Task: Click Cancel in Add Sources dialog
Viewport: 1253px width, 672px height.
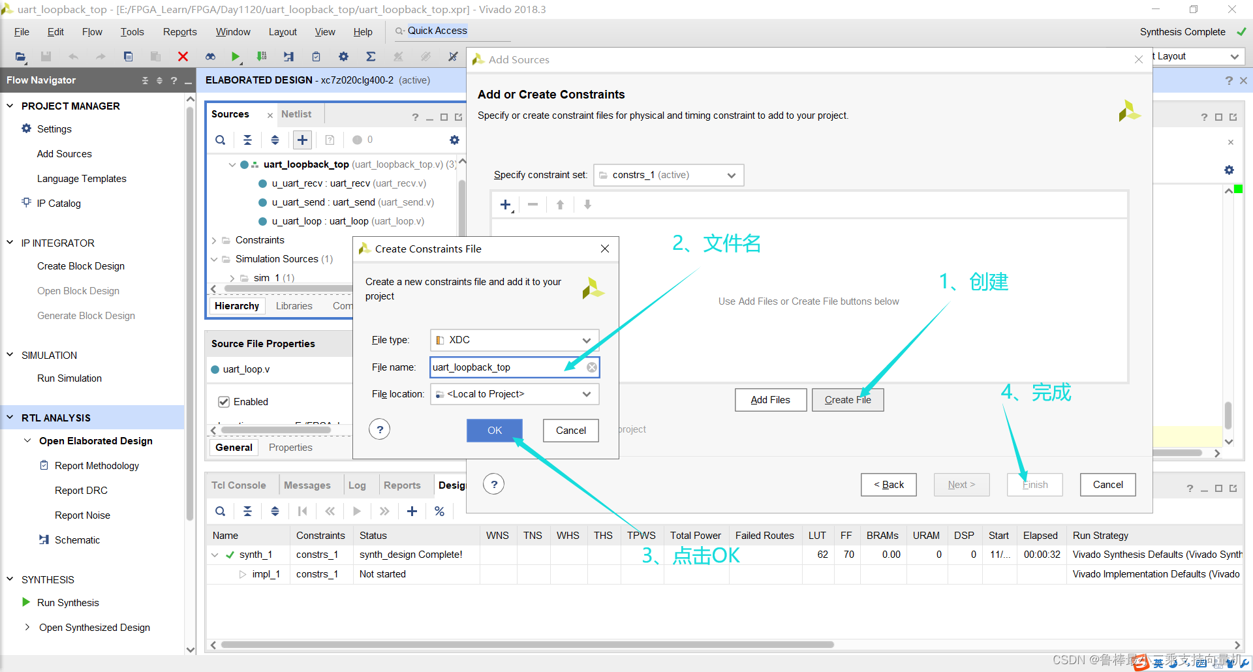Action: pyautogui.click(x=1108, y=485)
